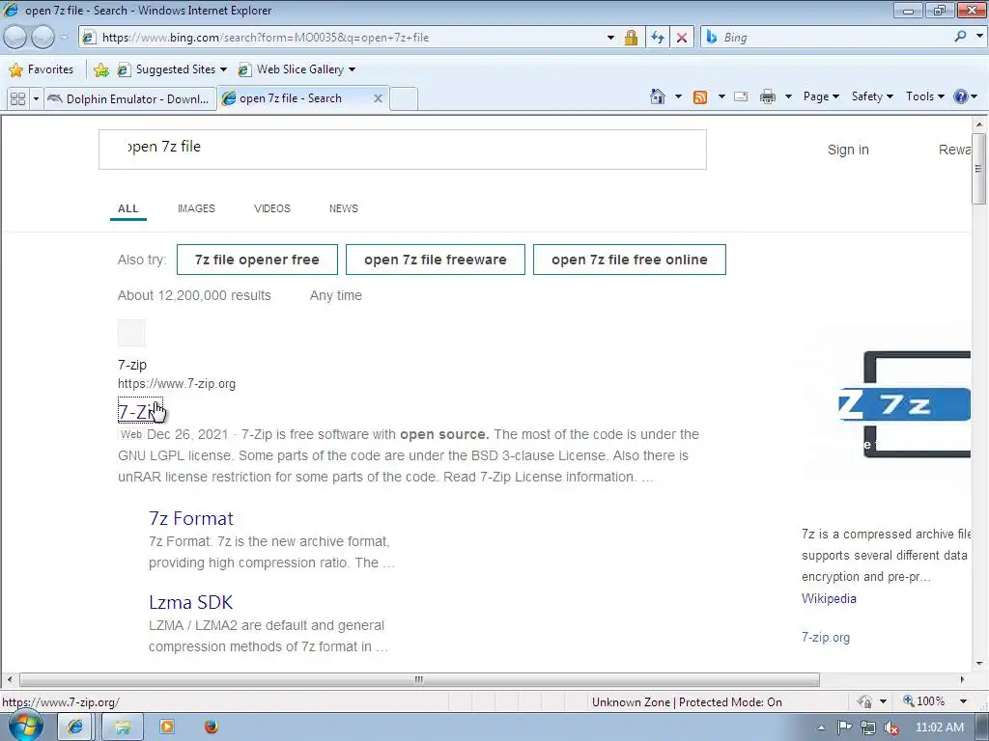Click the Bing page search field
The height and width of the screenshot is (741, 989).
coord(403,150)
